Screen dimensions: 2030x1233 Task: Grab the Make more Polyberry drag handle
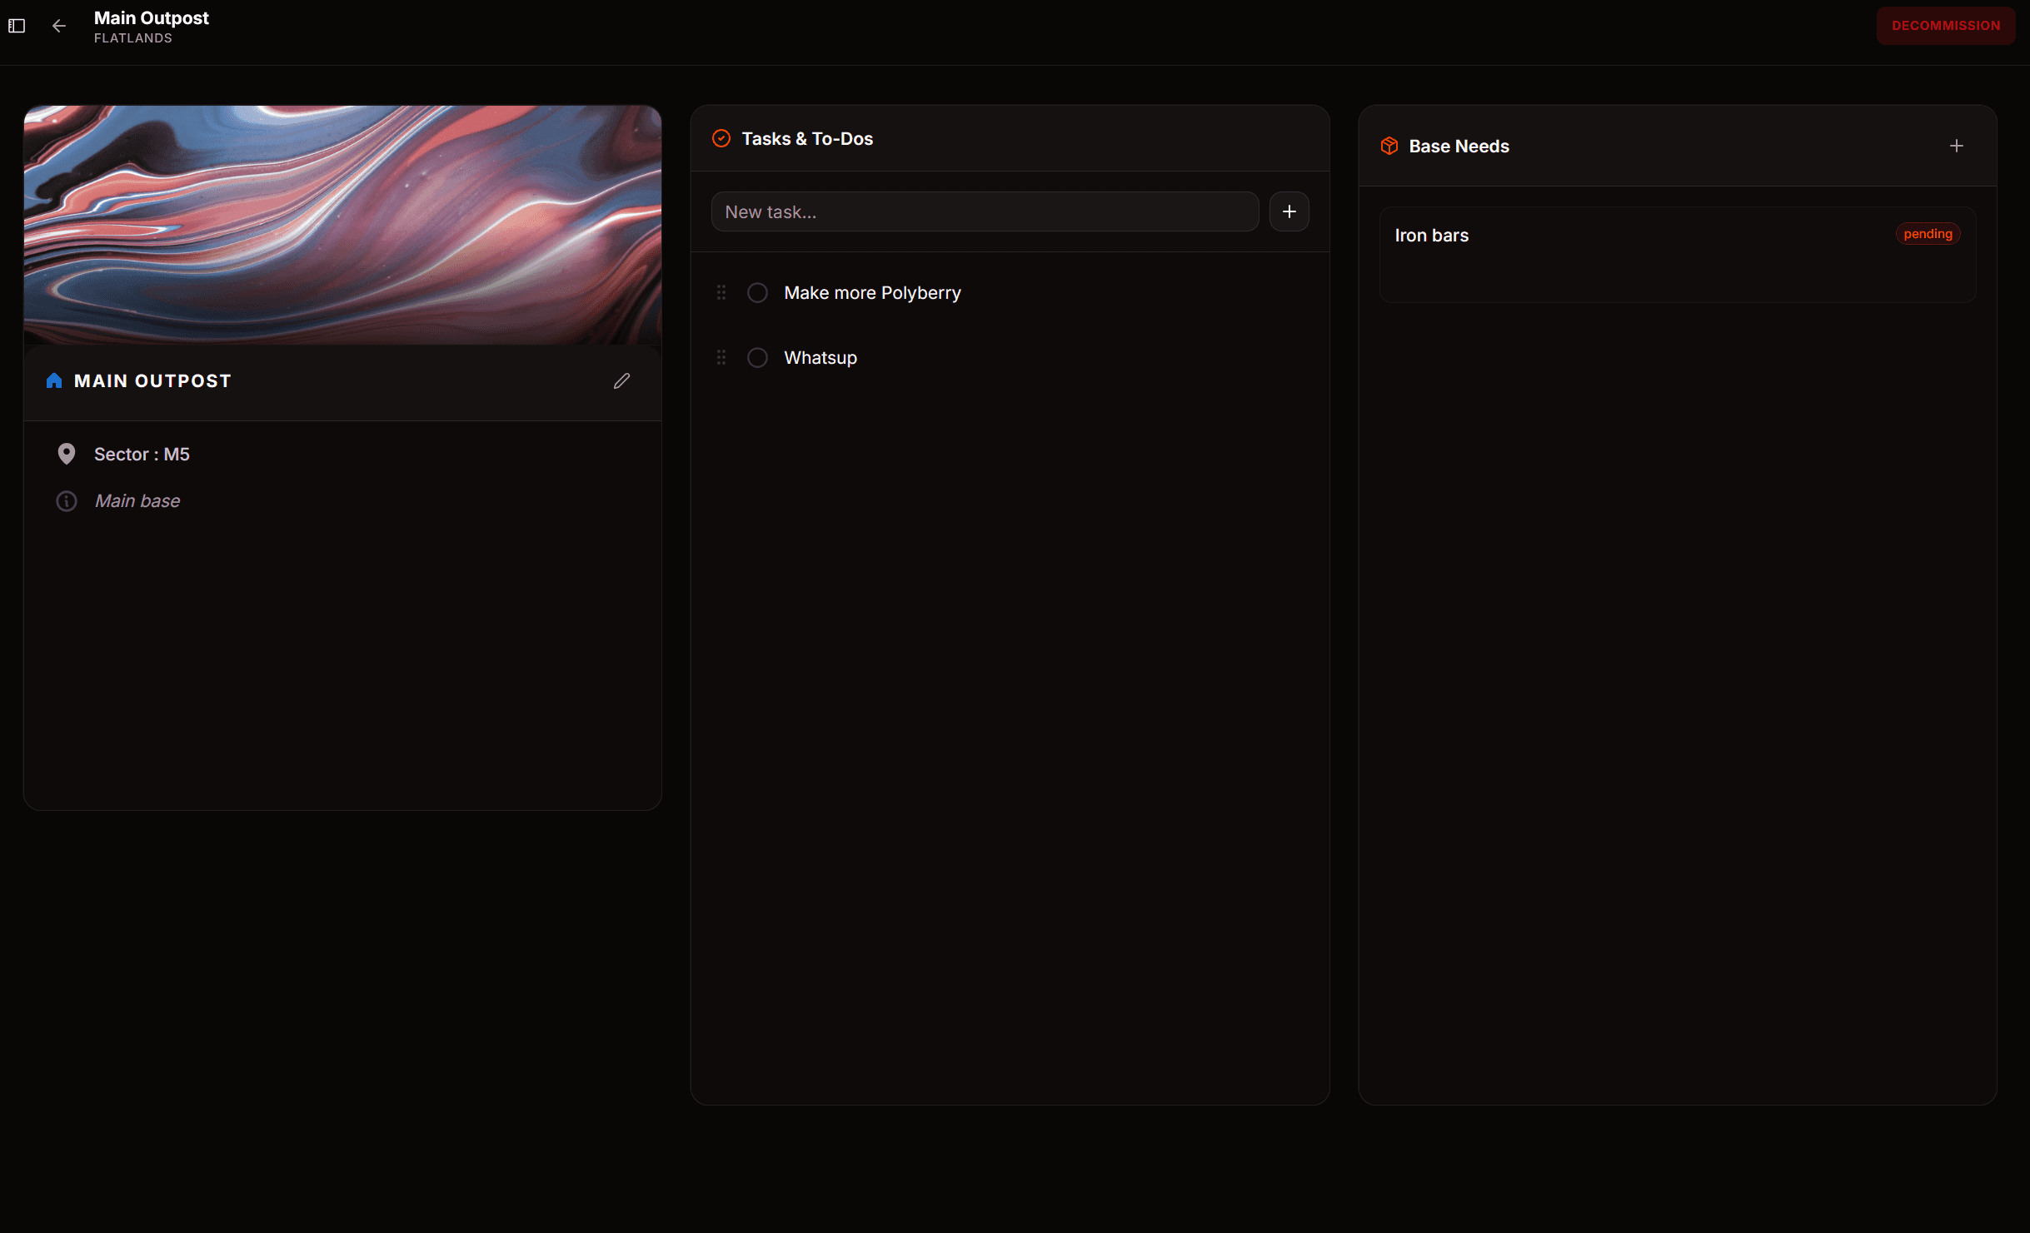[721, 293]
